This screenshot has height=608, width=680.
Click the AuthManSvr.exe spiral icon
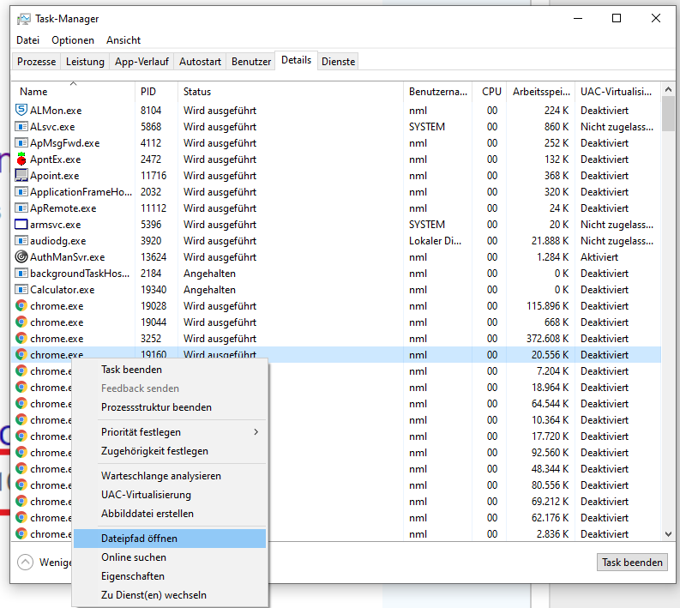tap(21, 256)
